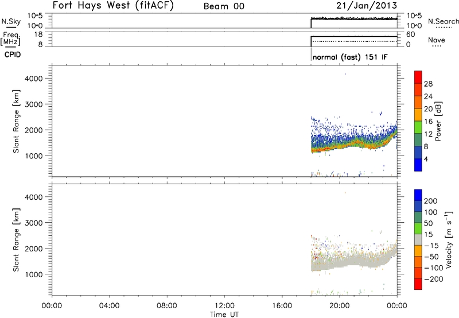Select the '60' Nave axis tick

tap(410, 34)
